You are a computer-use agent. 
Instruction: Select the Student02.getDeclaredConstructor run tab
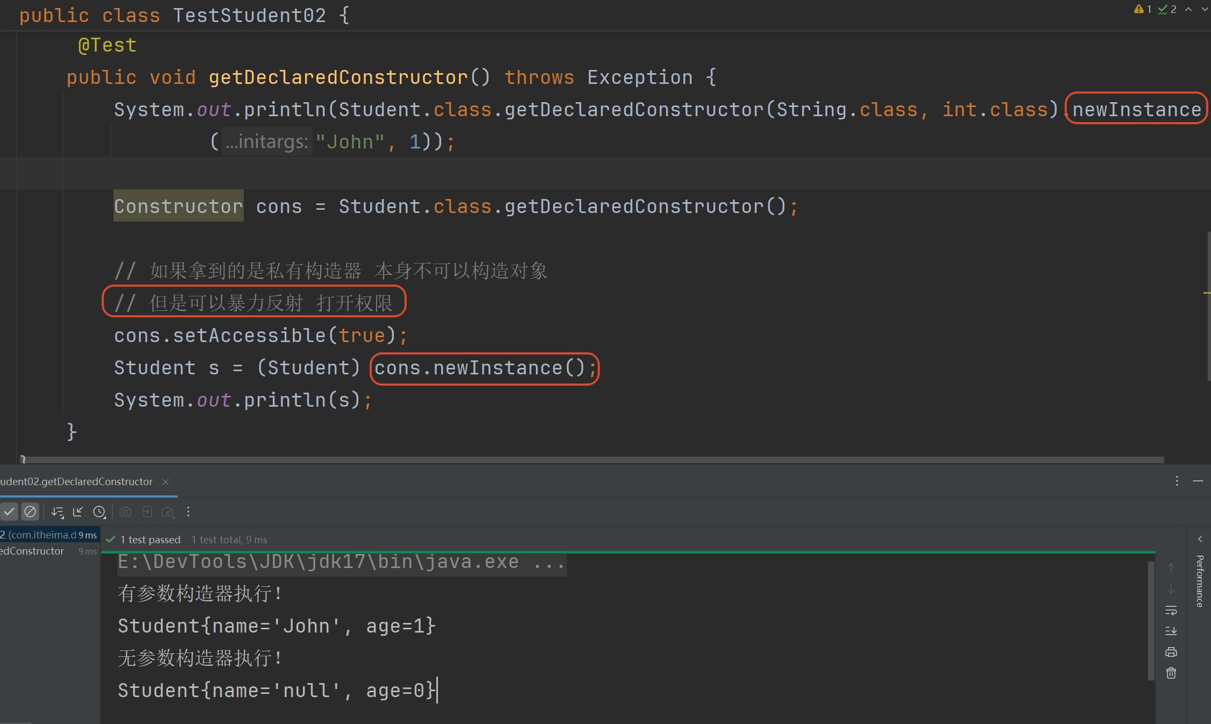pos(76,482)
